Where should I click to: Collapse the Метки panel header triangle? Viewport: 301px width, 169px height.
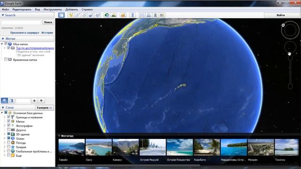tap(3, 38)
